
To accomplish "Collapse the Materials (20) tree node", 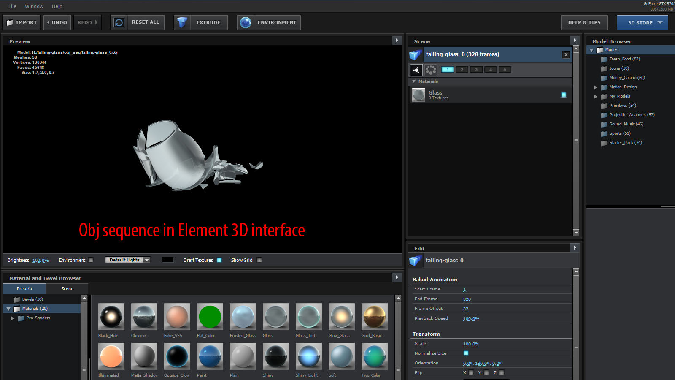I will (8, 309).
